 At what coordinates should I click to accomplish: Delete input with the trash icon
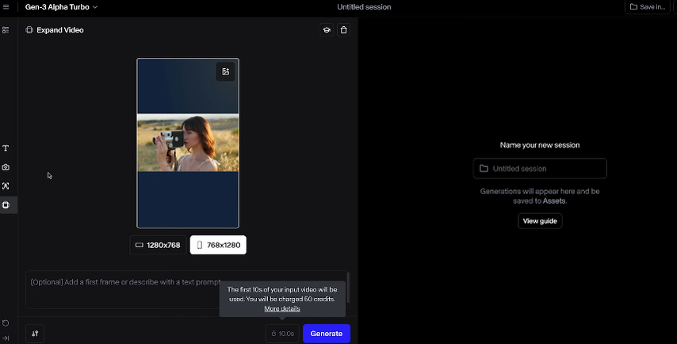click(x=344, y=30)
